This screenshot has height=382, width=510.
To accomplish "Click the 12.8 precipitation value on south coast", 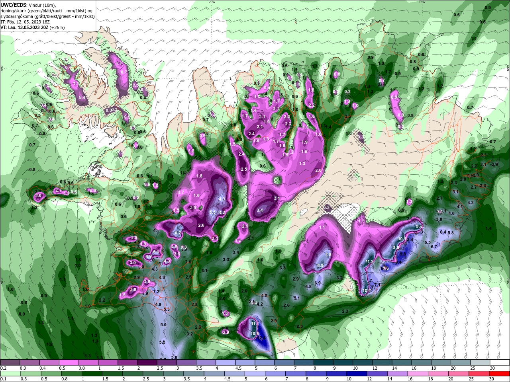I will 262,338.
